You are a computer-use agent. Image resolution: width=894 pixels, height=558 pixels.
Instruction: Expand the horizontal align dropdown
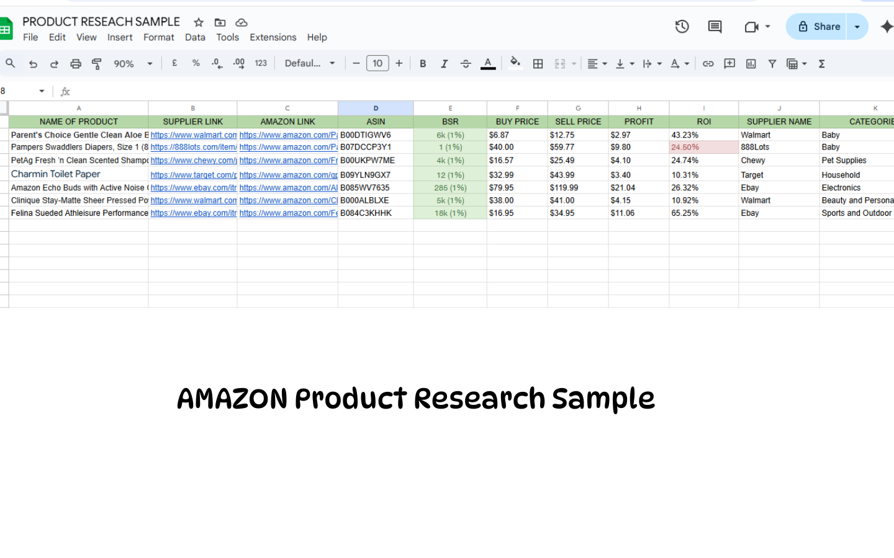597,64
